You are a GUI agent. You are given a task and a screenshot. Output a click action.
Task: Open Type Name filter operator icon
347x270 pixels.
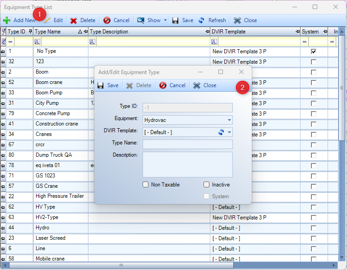coord(37,42)
